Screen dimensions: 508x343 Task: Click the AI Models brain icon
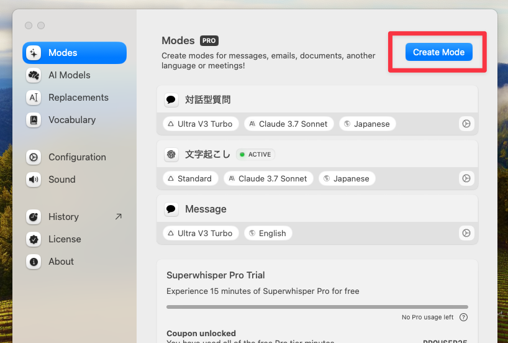34,75
